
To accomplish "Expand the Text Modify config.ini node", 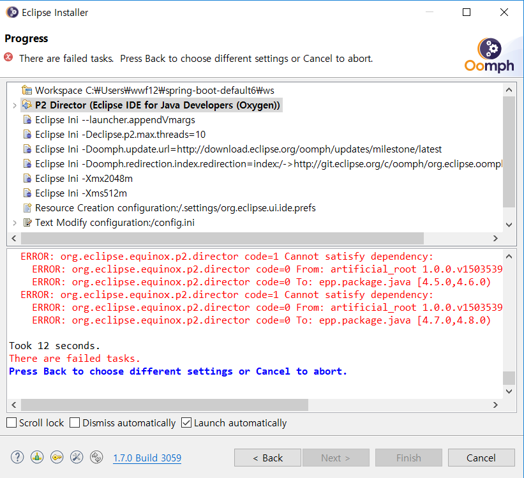I will (15, 223).
